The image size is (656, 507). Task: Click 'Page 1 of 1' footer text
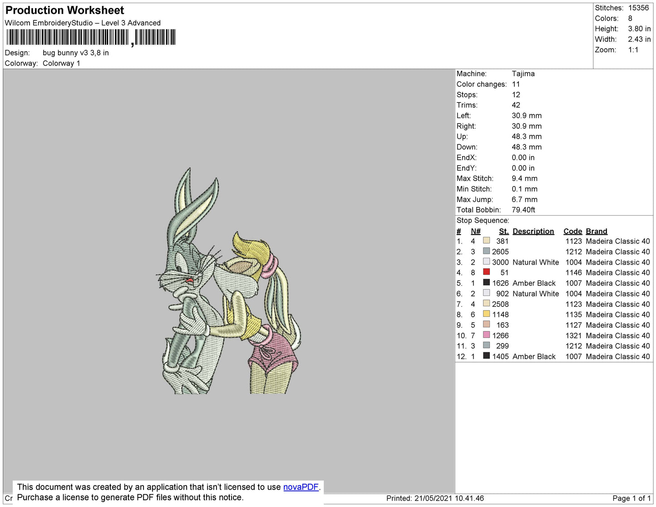click(631, 498)
